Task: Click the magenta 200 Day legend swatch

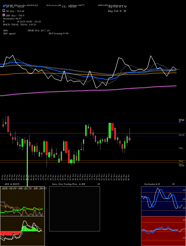Action: (x=4, y=15)
